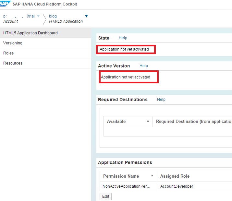Click the Application Permissions heading
Screen dimensions: 232x201
(125, 162)
